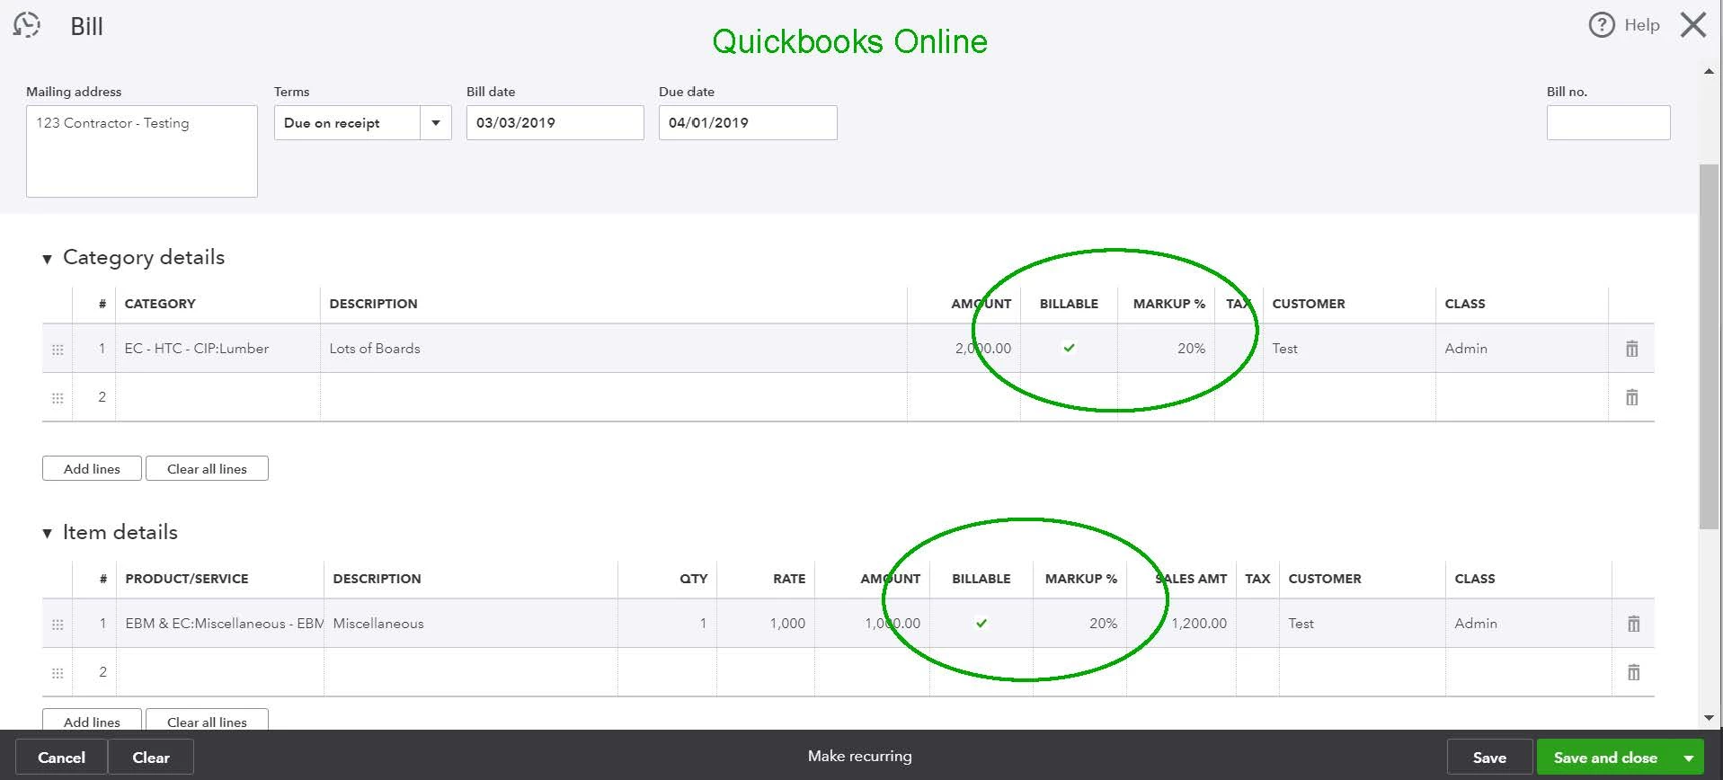Open the Help question-mark icon
The width and height of the screenshot is (1723, 780).
1602,25
